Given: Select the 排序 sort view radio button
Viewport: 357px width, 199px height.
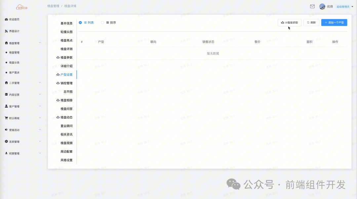Looking at the screenshot, I should 102,22.
